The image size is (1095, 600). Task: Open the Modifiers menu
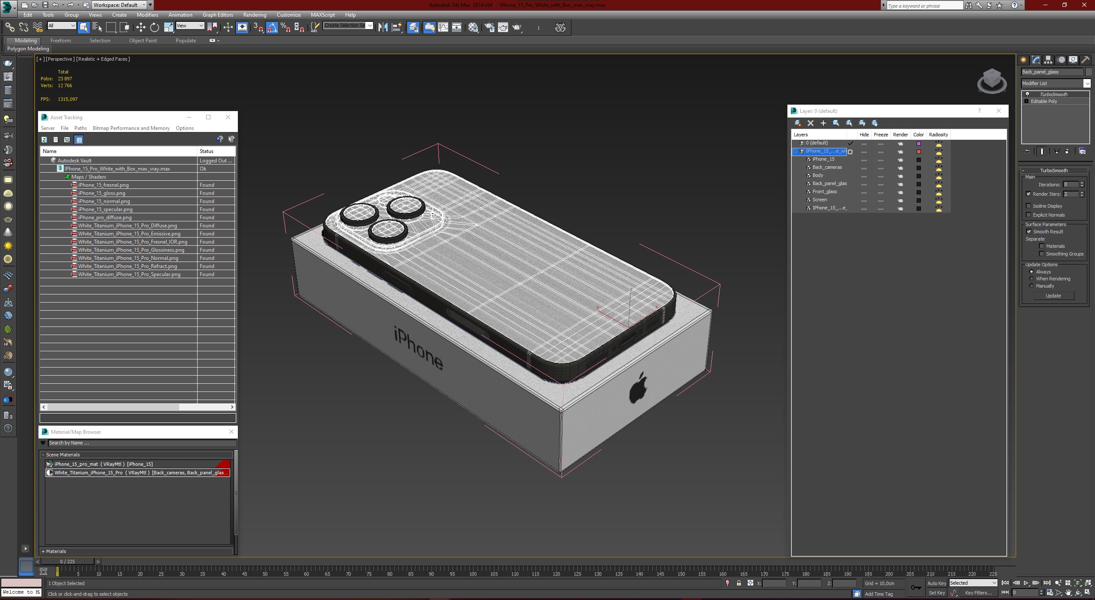(x=147, y=15)
